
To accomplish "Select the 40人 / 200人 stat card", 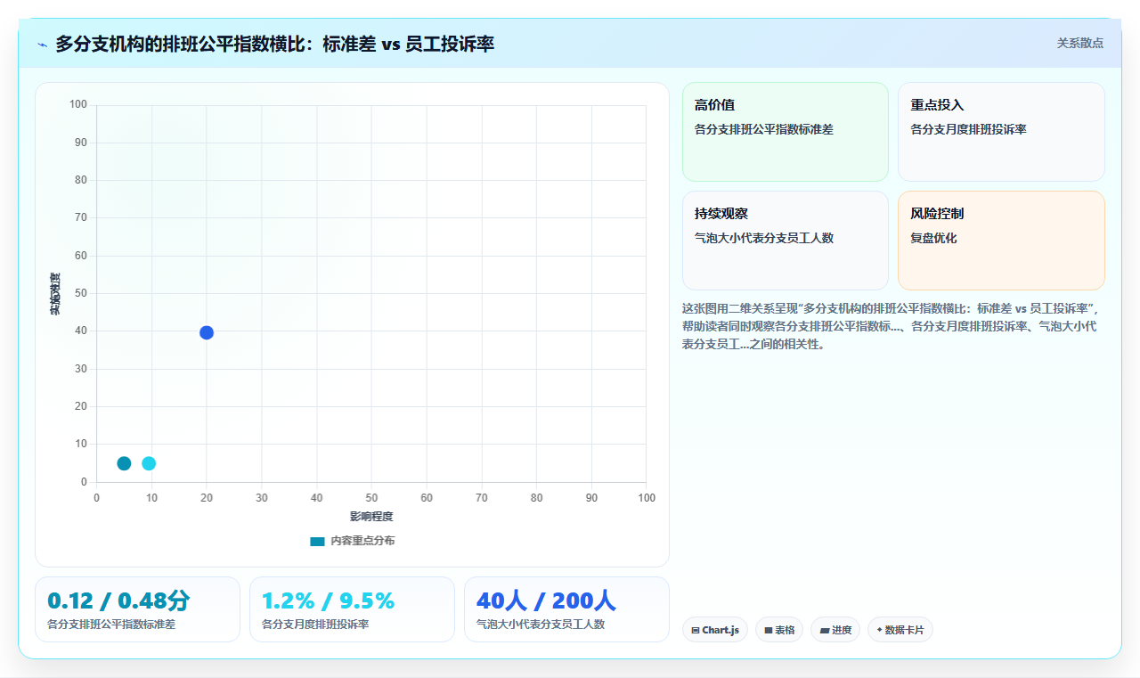I will [x=566, y=609].
